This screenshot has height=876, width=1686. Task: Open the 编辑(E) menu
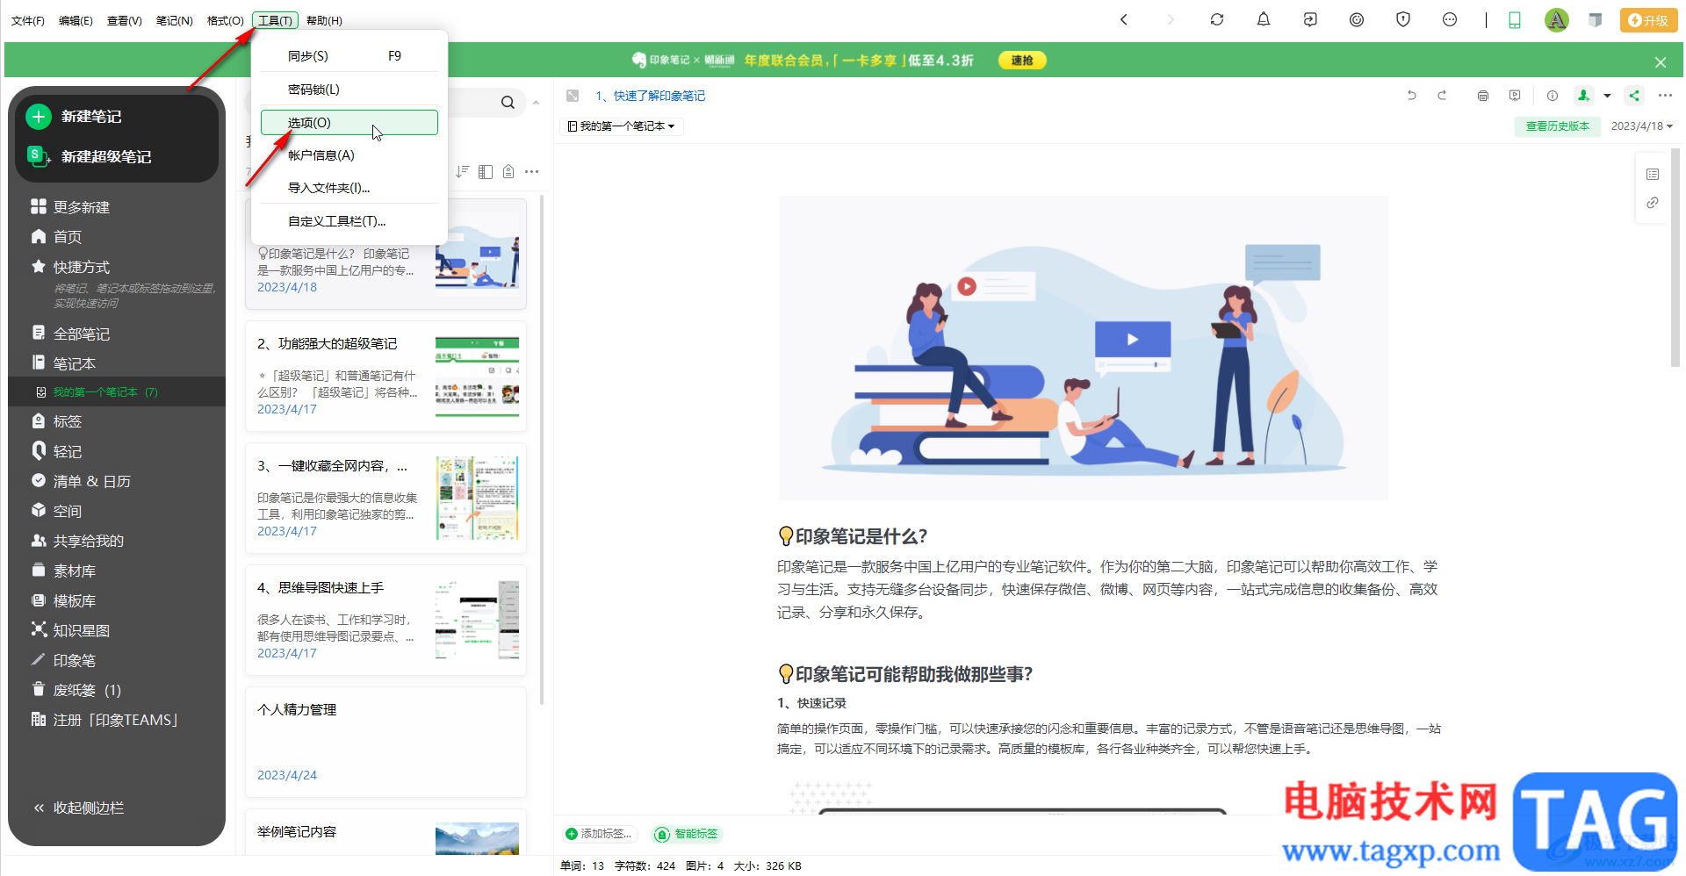[x=76, y=20]
